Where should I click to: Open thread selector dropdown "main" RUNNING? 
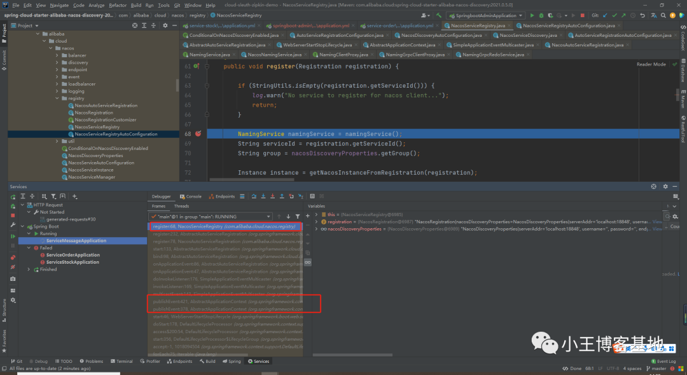[x=211, y=217]
